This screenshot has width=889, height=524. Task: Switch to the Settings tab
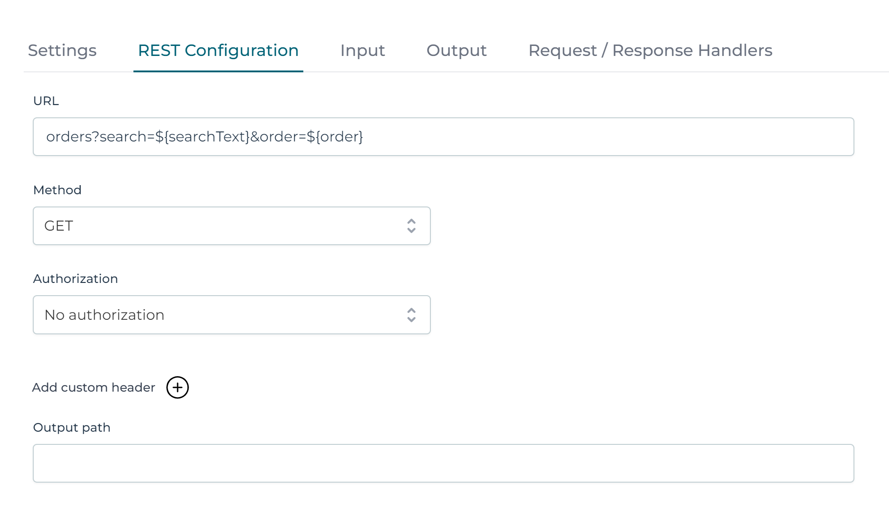pos(62,50)
